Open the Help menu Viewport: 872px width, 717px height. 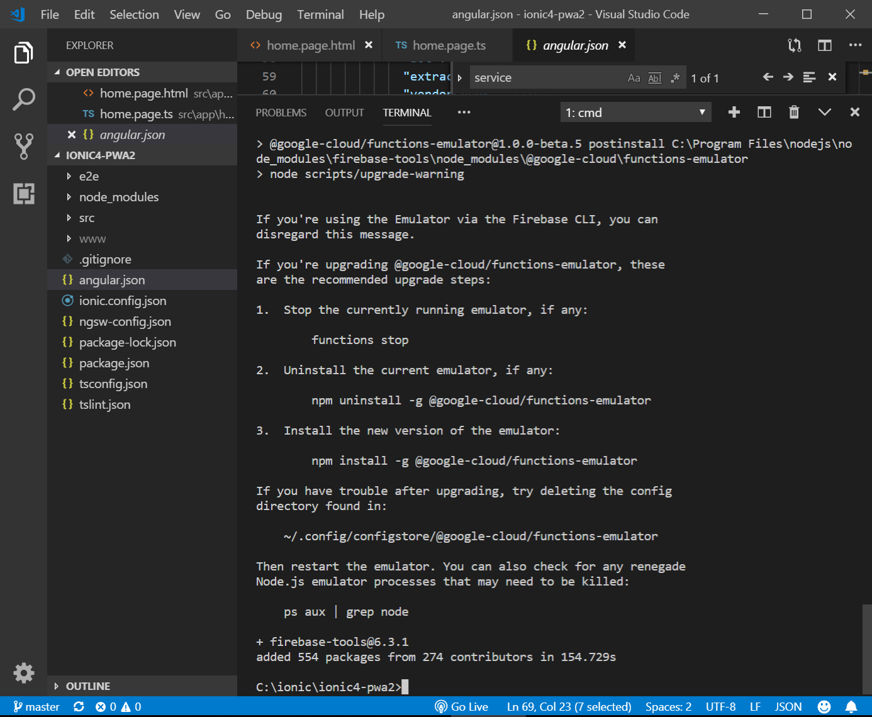pos(372,14)
